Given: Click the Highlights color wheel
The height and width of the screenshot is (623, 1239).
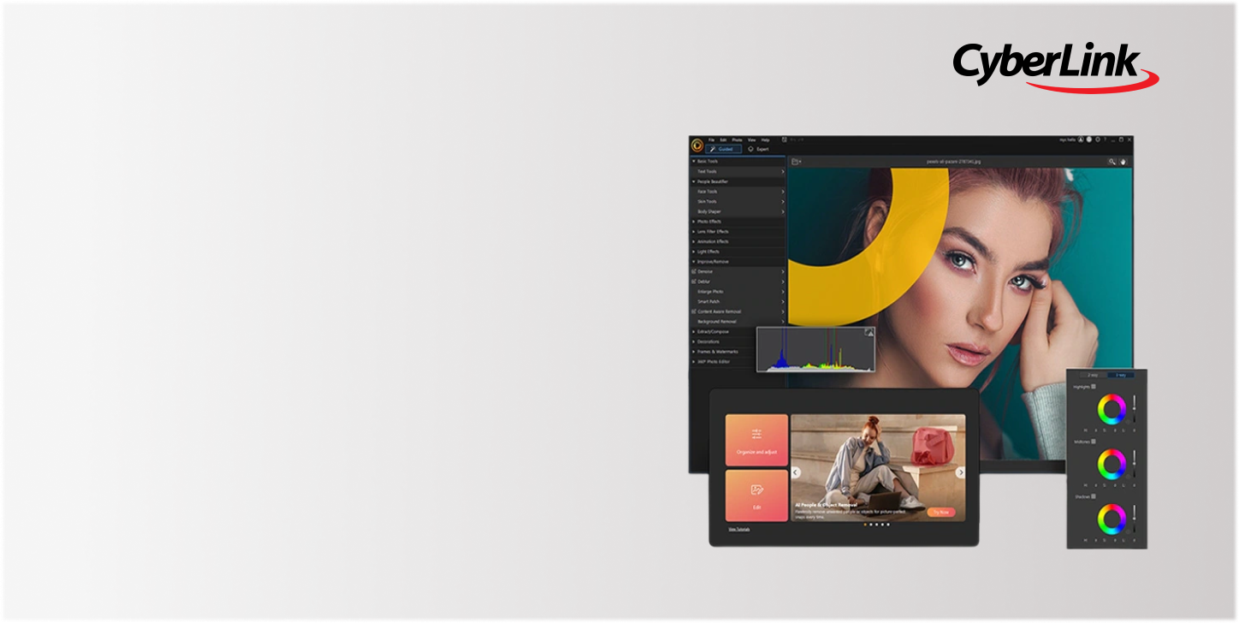Looking at the screenshot, I should click(1112, 410).
